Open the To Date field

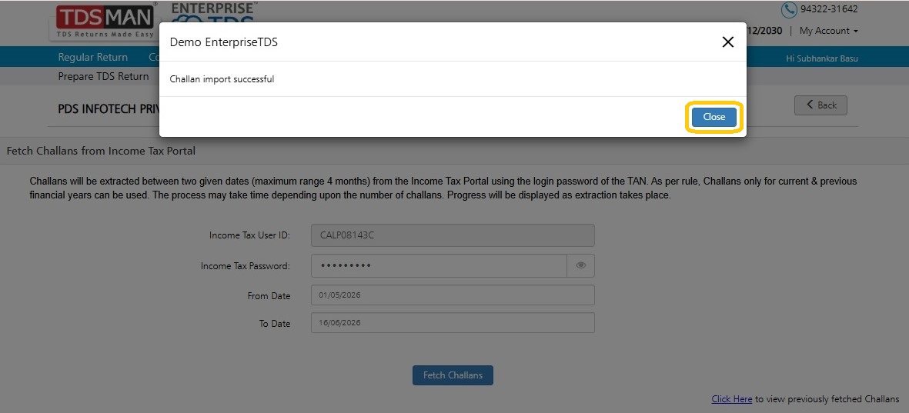453,323
